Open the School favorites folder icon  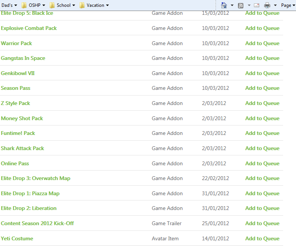(x=52, y=5)
